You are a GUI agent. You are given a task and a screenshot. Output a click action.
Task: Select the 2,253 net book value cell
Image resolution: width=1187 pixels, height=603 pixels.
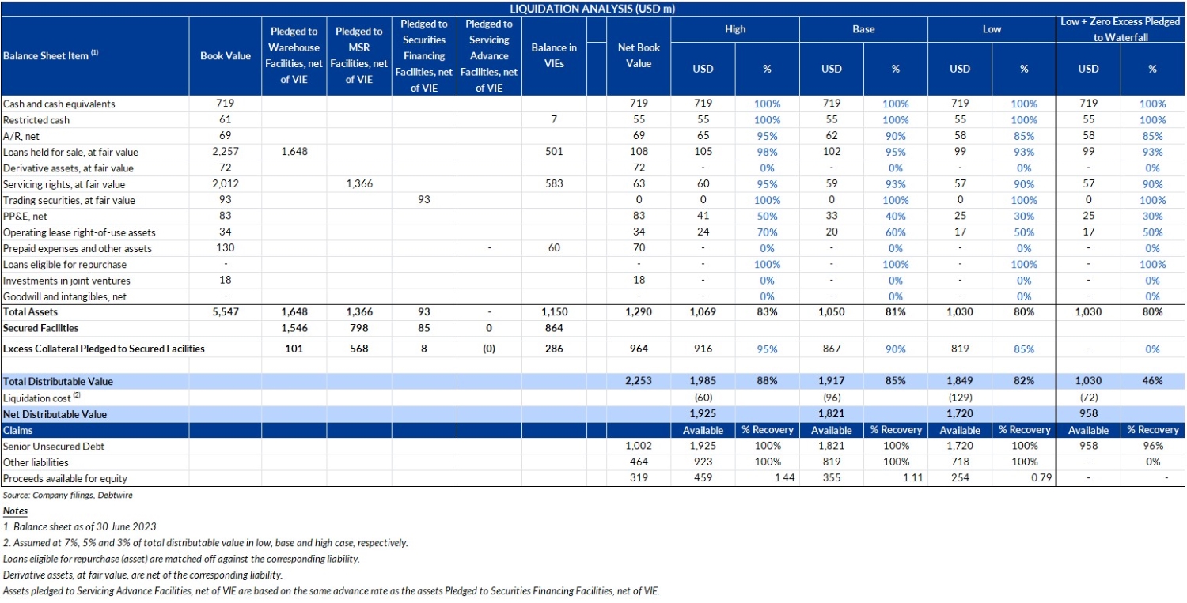[638, 381]
